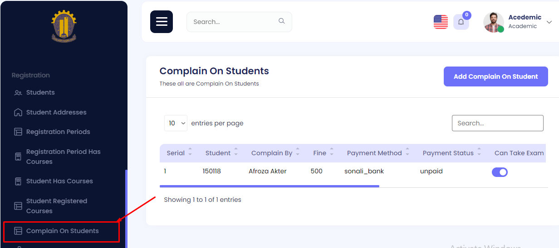Click the Acedemic user avatar
This screenshot has width=559, height=248.
(494, 22)
